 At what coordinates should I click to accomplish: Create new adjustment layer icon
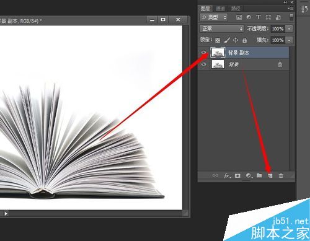[249, 176]
